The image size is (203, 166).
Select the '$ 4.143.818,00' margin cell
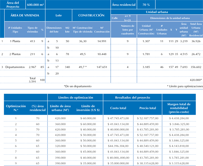[x=179, y=146]
